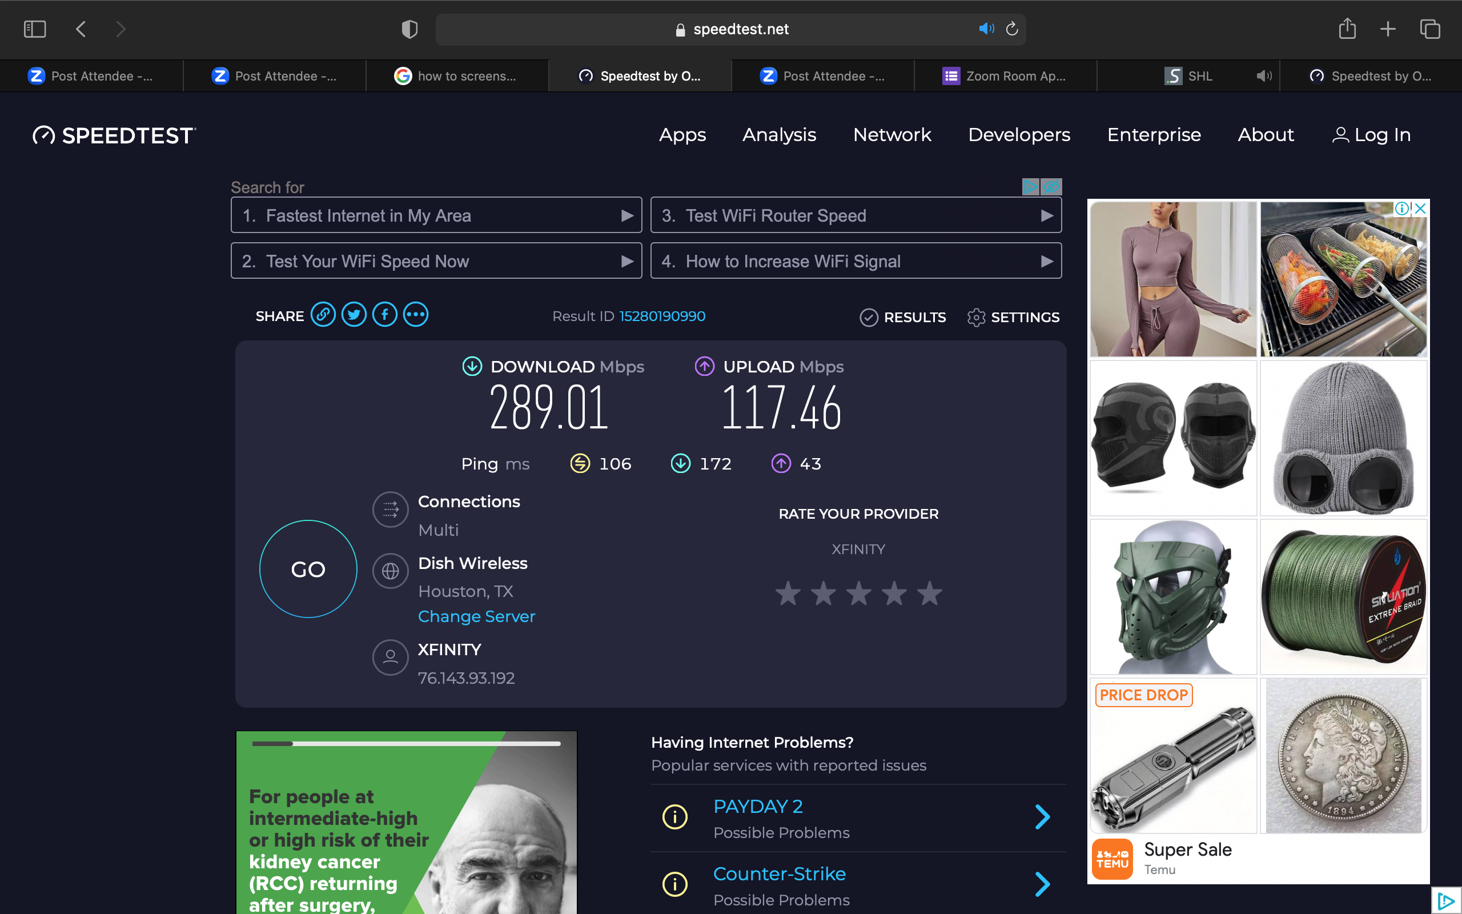Open the 1894 coin ad image
Viewport: 1462px width, 914px height.
point(1344,756)
